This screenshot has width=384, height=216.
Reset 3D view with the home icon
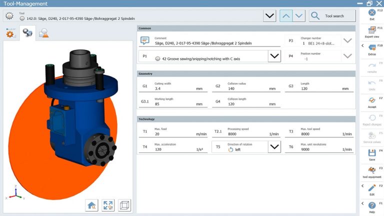click(92, 205)
